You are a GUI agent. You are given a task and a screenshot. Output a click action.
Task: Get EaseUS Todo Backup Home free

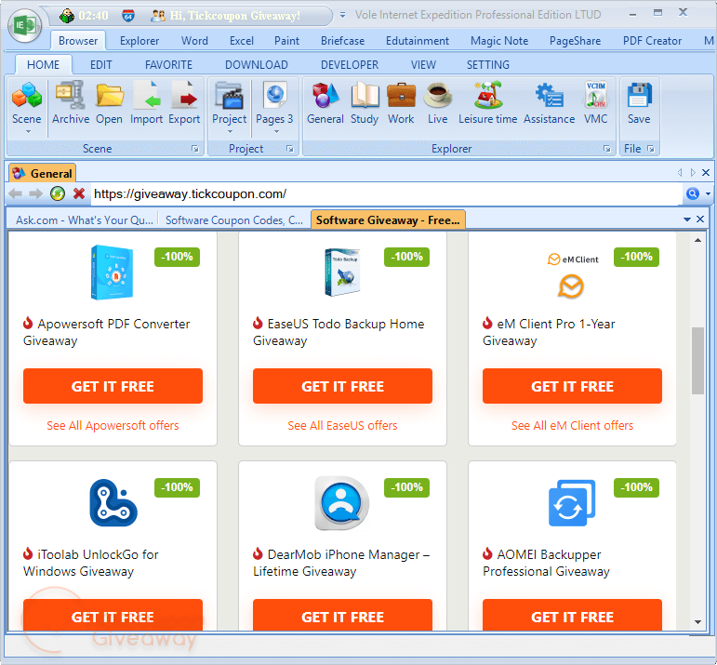[x=342, y=386]
